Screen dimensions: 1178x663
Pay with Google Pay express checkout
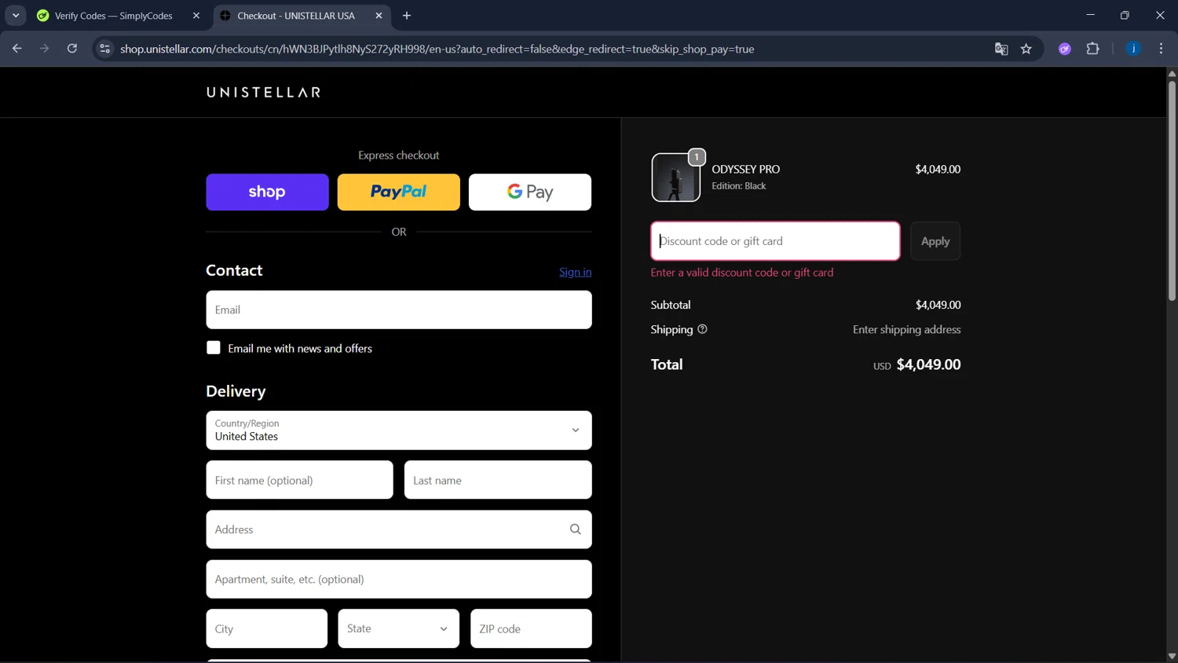(x=530, y=192)
